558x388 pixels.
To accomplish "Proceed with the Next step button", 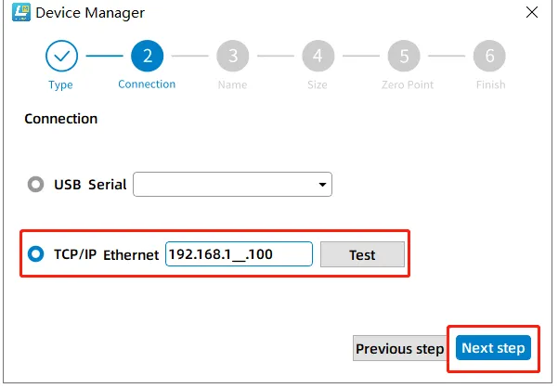I will pos(493,349).
